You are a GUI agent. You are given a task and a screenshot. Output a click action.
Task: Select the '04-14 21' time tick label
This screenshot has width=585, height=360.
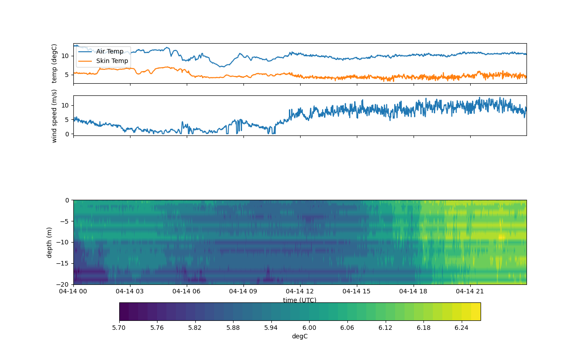point(471,291)
